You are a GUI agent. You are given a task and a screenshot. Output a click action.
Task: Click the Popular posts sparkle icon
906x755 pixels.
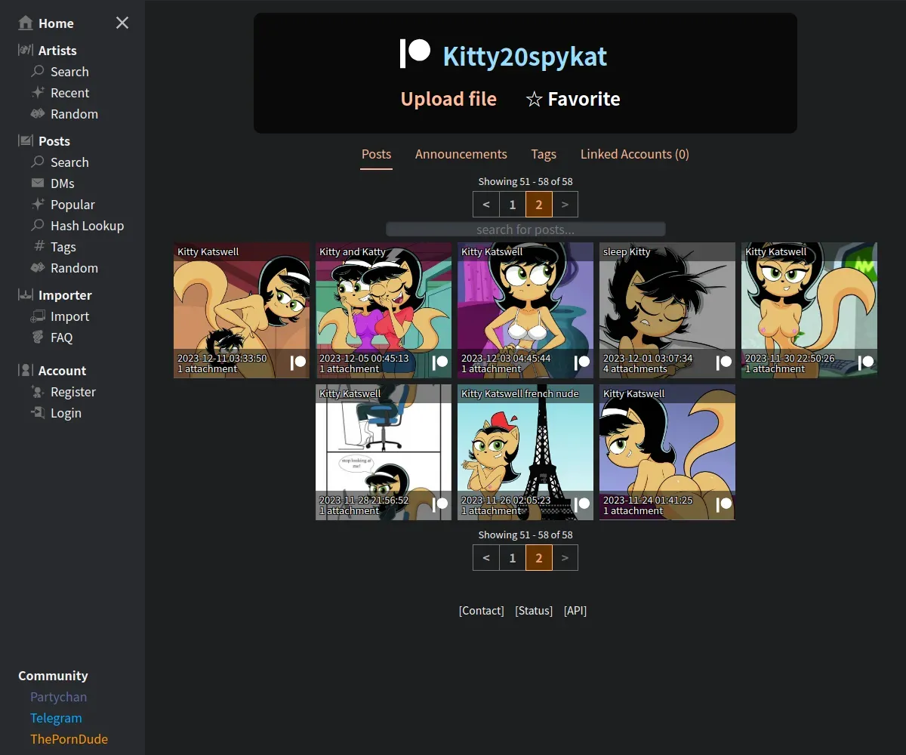[38, 205]
